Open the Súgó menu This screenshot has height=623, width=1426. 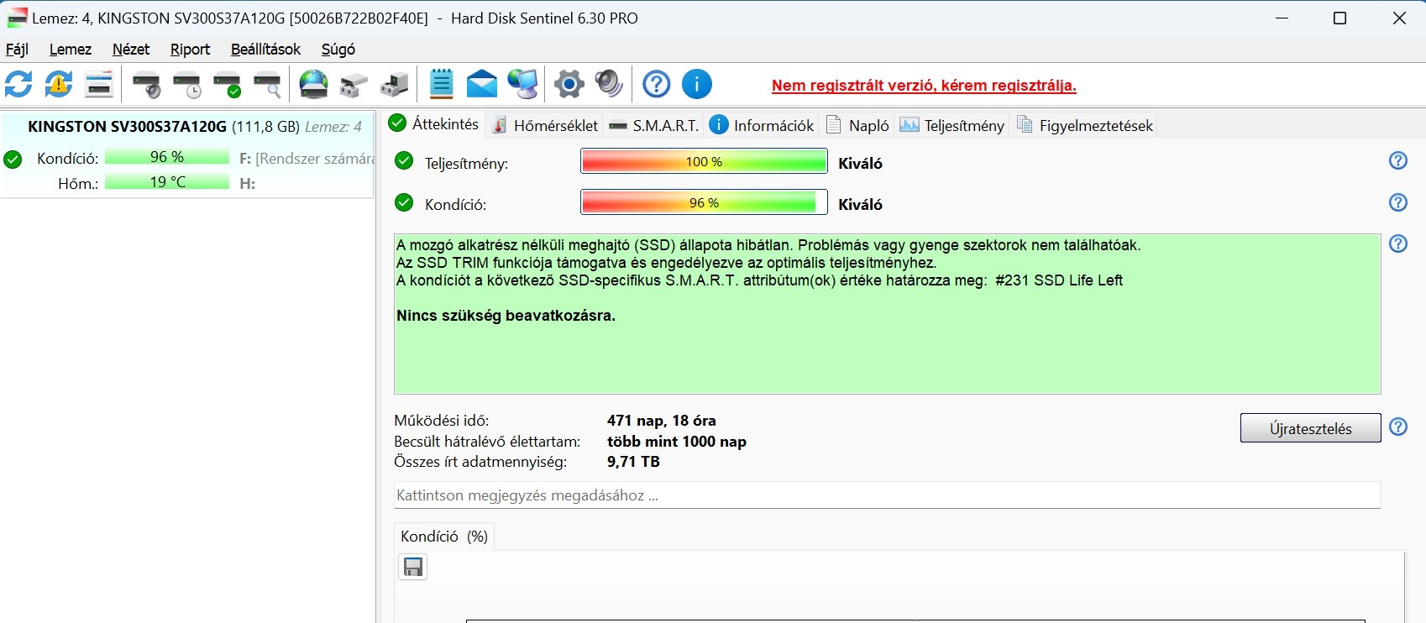[x=338, y=50]
